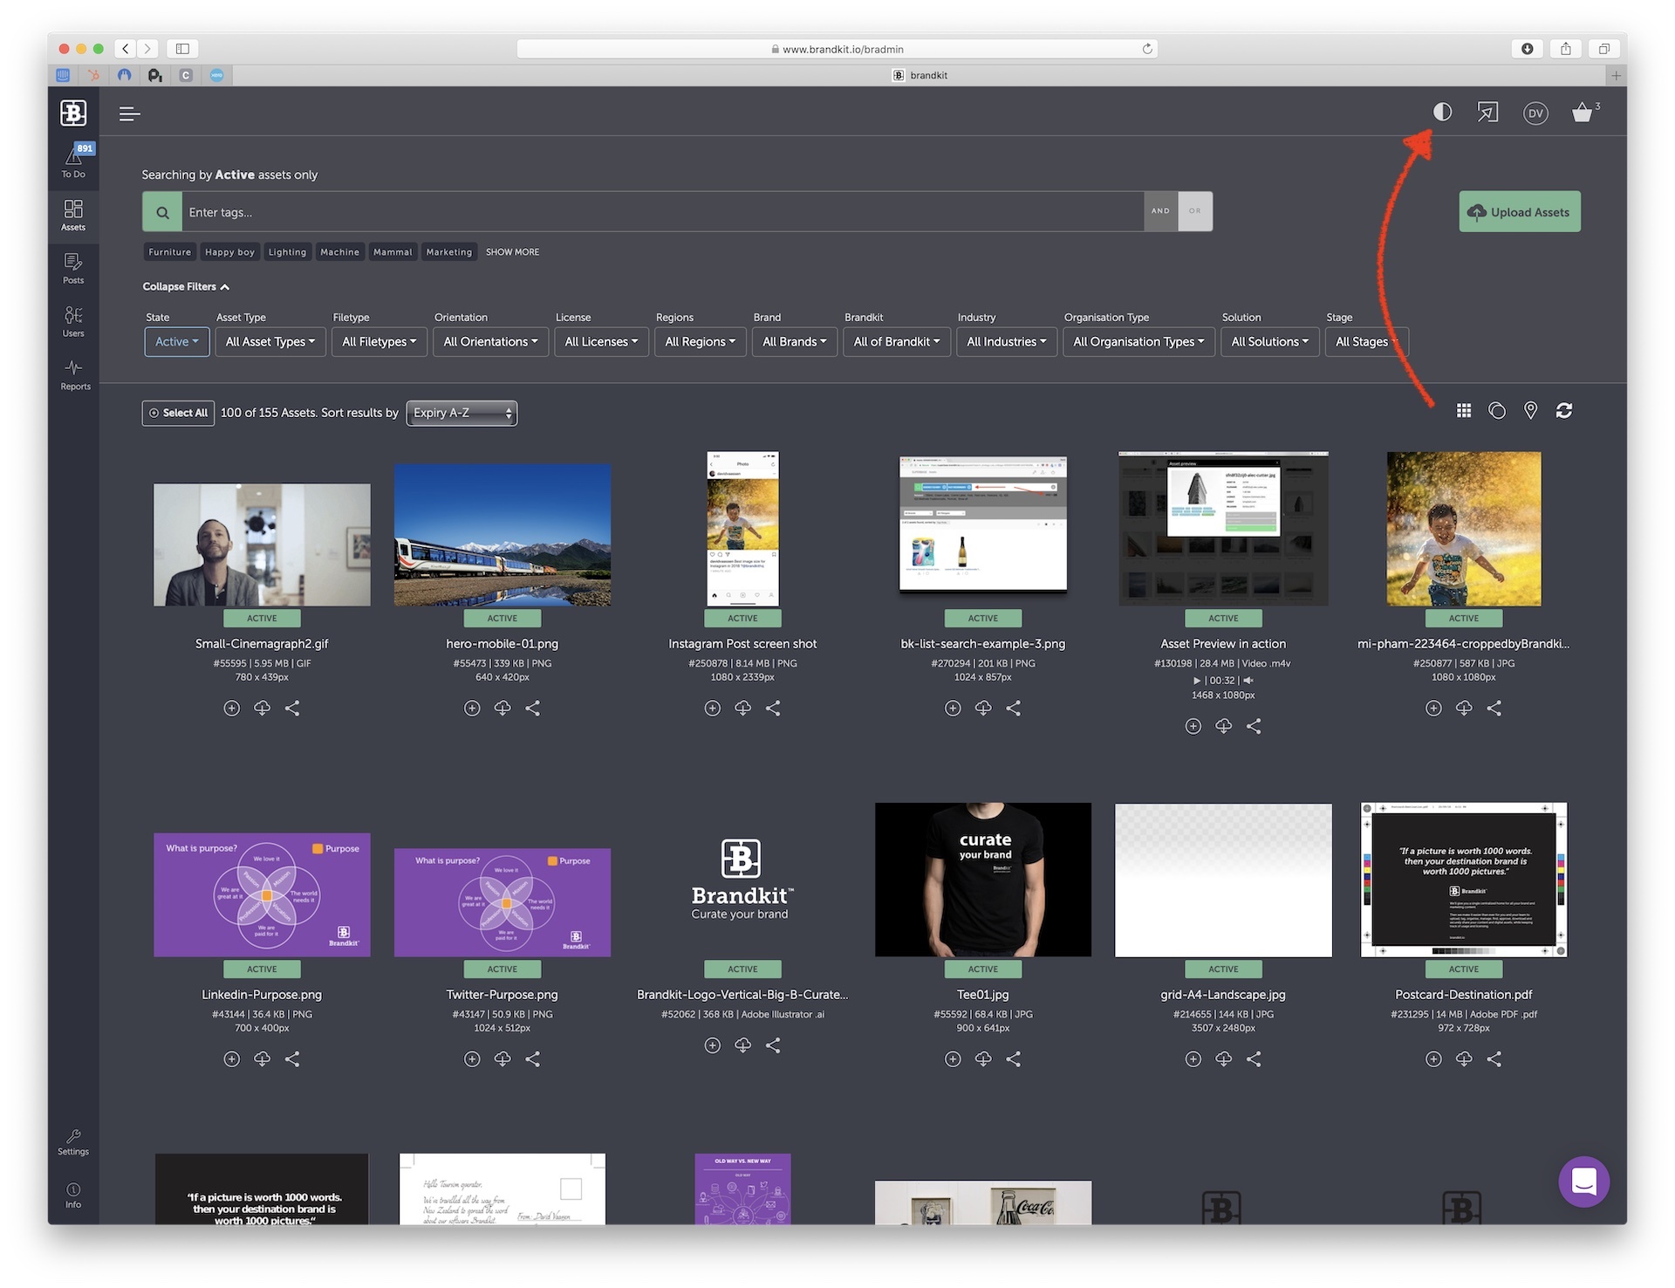This screenshot has height=1288, width=1675.
Task: Click the DV user avatar
Action: pos(1535,113)
